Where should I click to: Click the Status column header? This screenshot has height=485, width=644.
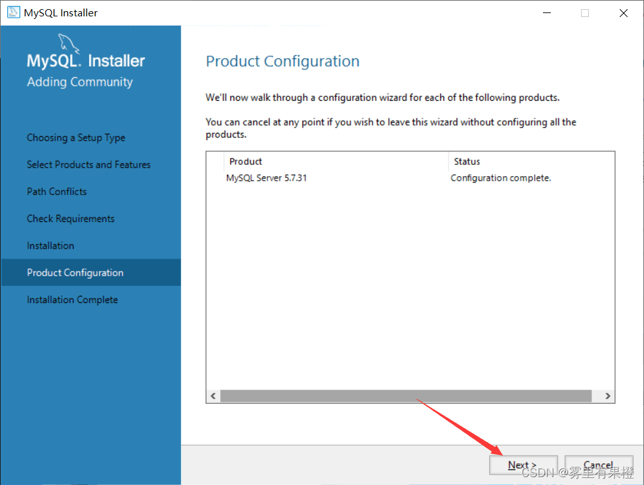(x=467, y=162)
